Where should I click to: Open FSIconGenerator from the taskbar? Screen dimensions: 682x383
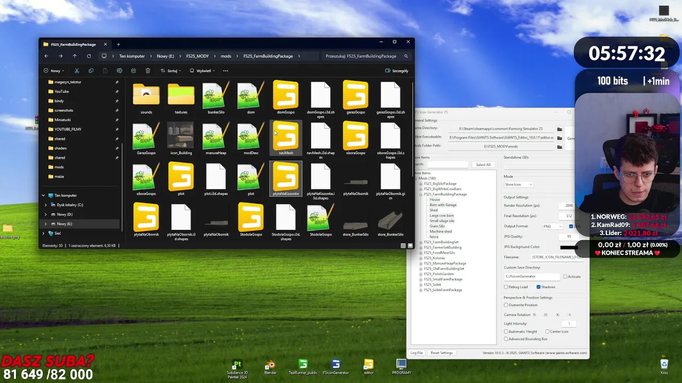tap(336, 367)
